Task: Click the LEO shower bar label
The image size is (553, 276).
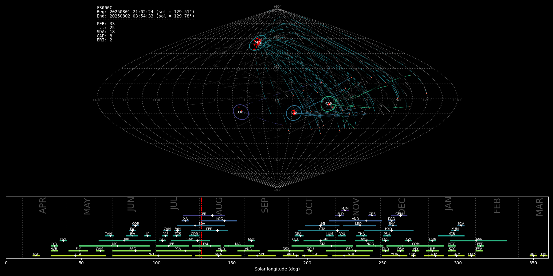Action: 359,224
